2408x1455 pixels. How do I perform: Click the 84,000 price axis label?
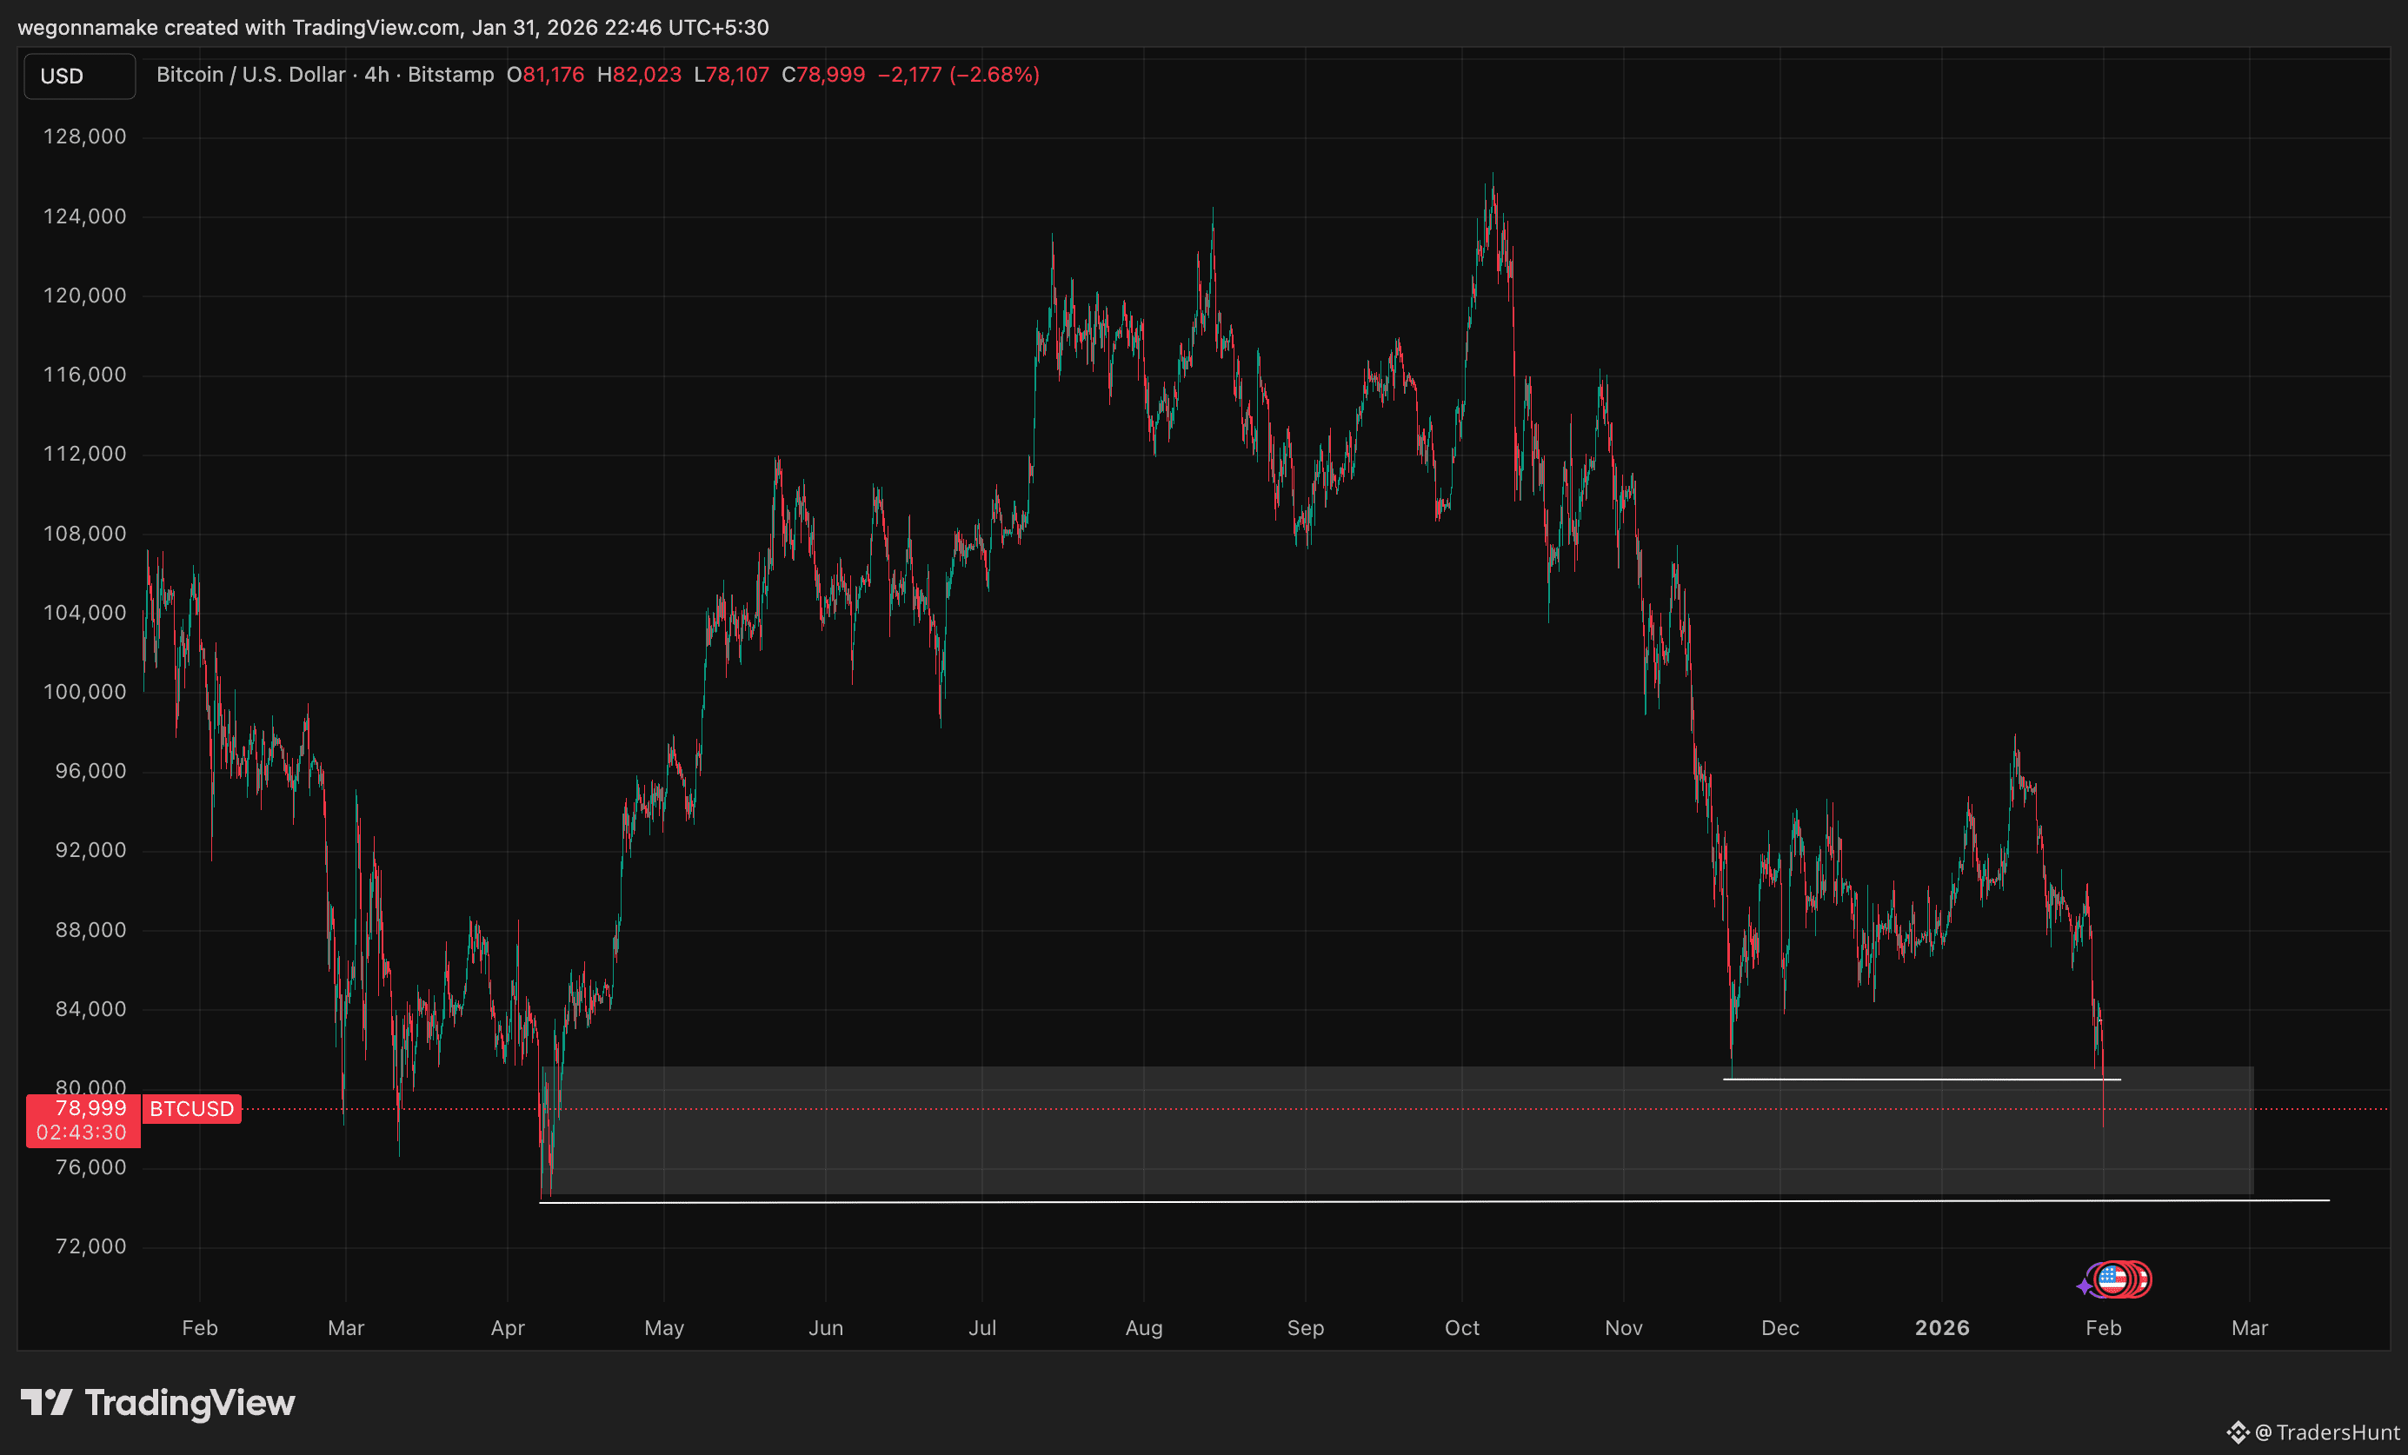coord(91,1009)
